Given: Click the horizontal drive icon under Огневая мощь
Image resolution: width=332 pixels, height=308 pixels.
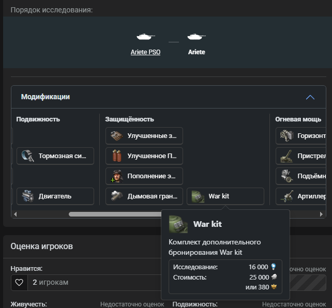Looking at the screenshot, I should tap(286, 136).
